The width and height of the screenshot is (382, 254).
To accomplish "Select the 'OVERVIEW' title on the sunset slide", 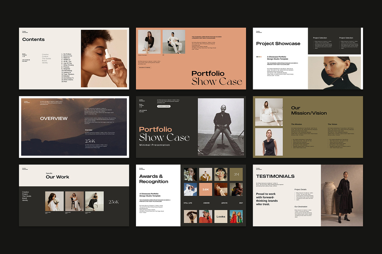I will pos(54,118).
